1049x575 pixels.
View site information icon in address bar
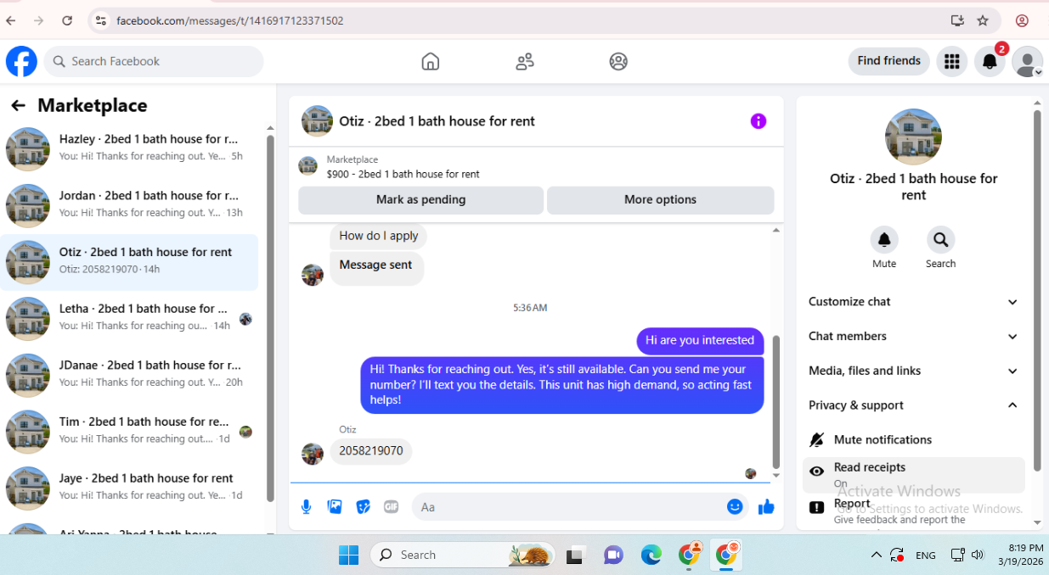(100, 20)
